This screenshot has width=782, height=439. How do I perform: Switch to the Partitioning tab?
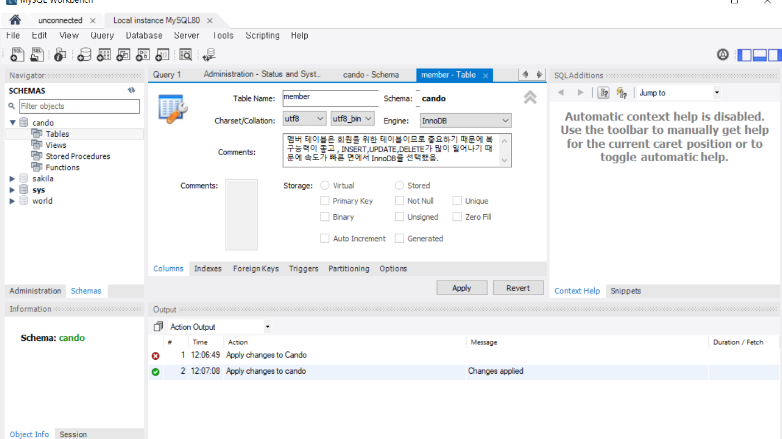click(349, 269)
